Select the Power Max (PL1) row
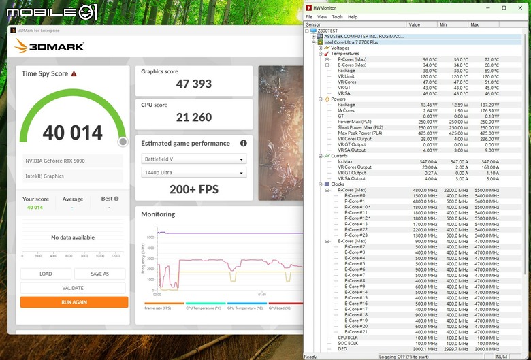This screenshot has width=531, height=360. coord(413,122)
